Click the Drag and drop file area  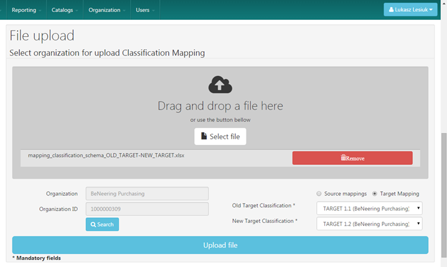[x=220, y=106]
